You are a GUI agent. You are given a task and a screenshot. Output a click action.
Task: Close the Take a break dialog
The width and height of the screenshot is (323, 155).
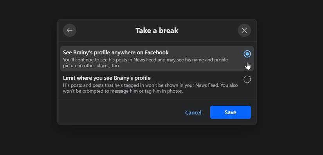pos(244,31)
